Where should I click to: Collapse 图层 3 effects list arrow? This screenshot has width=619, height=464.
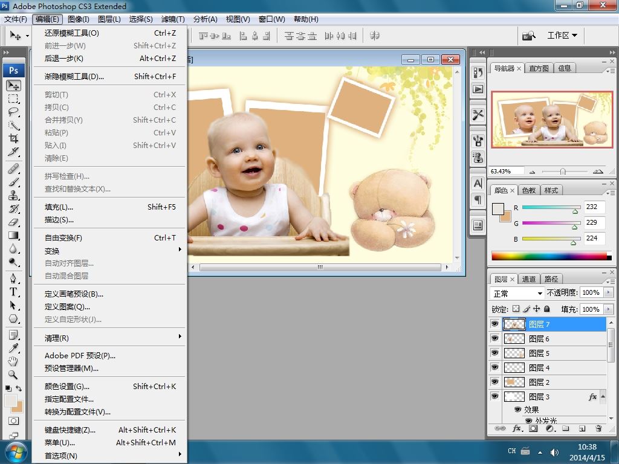pyautogui.click(x=603, y=396)
